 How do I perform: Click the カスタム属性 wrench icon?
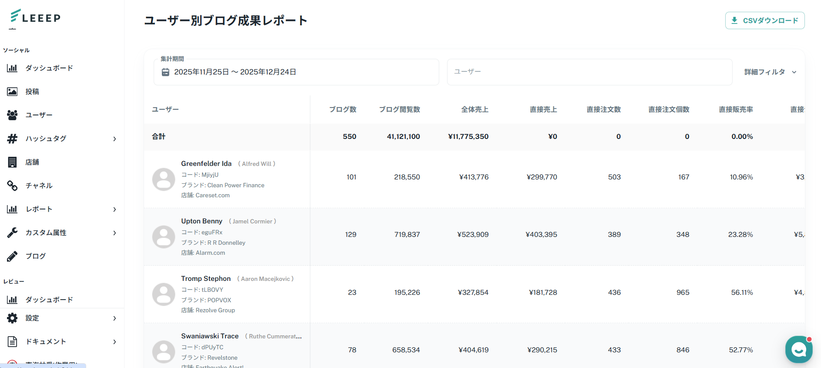[x=12, y=233]
